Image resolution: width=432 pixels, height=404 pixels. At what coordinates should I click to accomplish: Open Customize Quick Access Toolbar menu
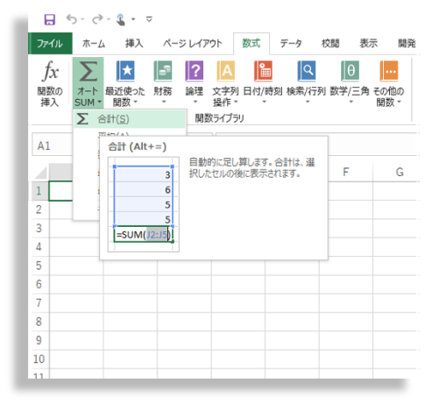pos(149,19)
